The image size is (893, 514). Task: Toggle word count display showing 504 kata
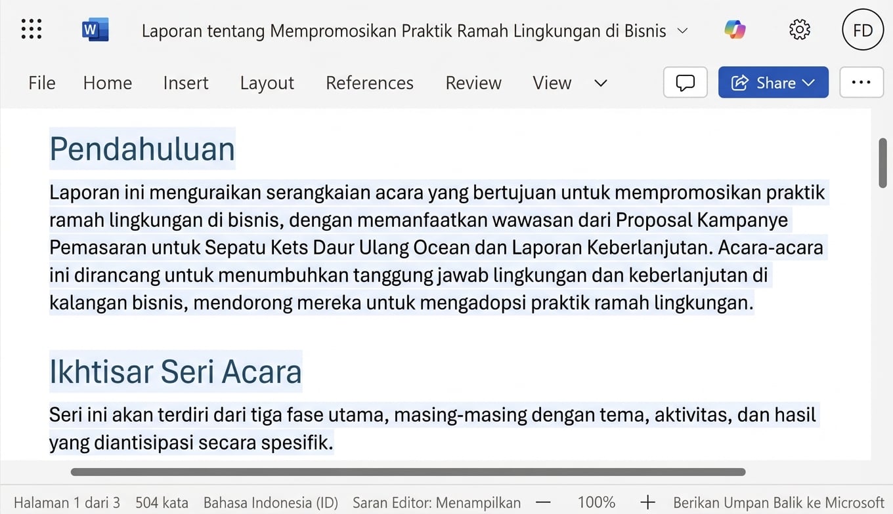[x=162, y=502]
